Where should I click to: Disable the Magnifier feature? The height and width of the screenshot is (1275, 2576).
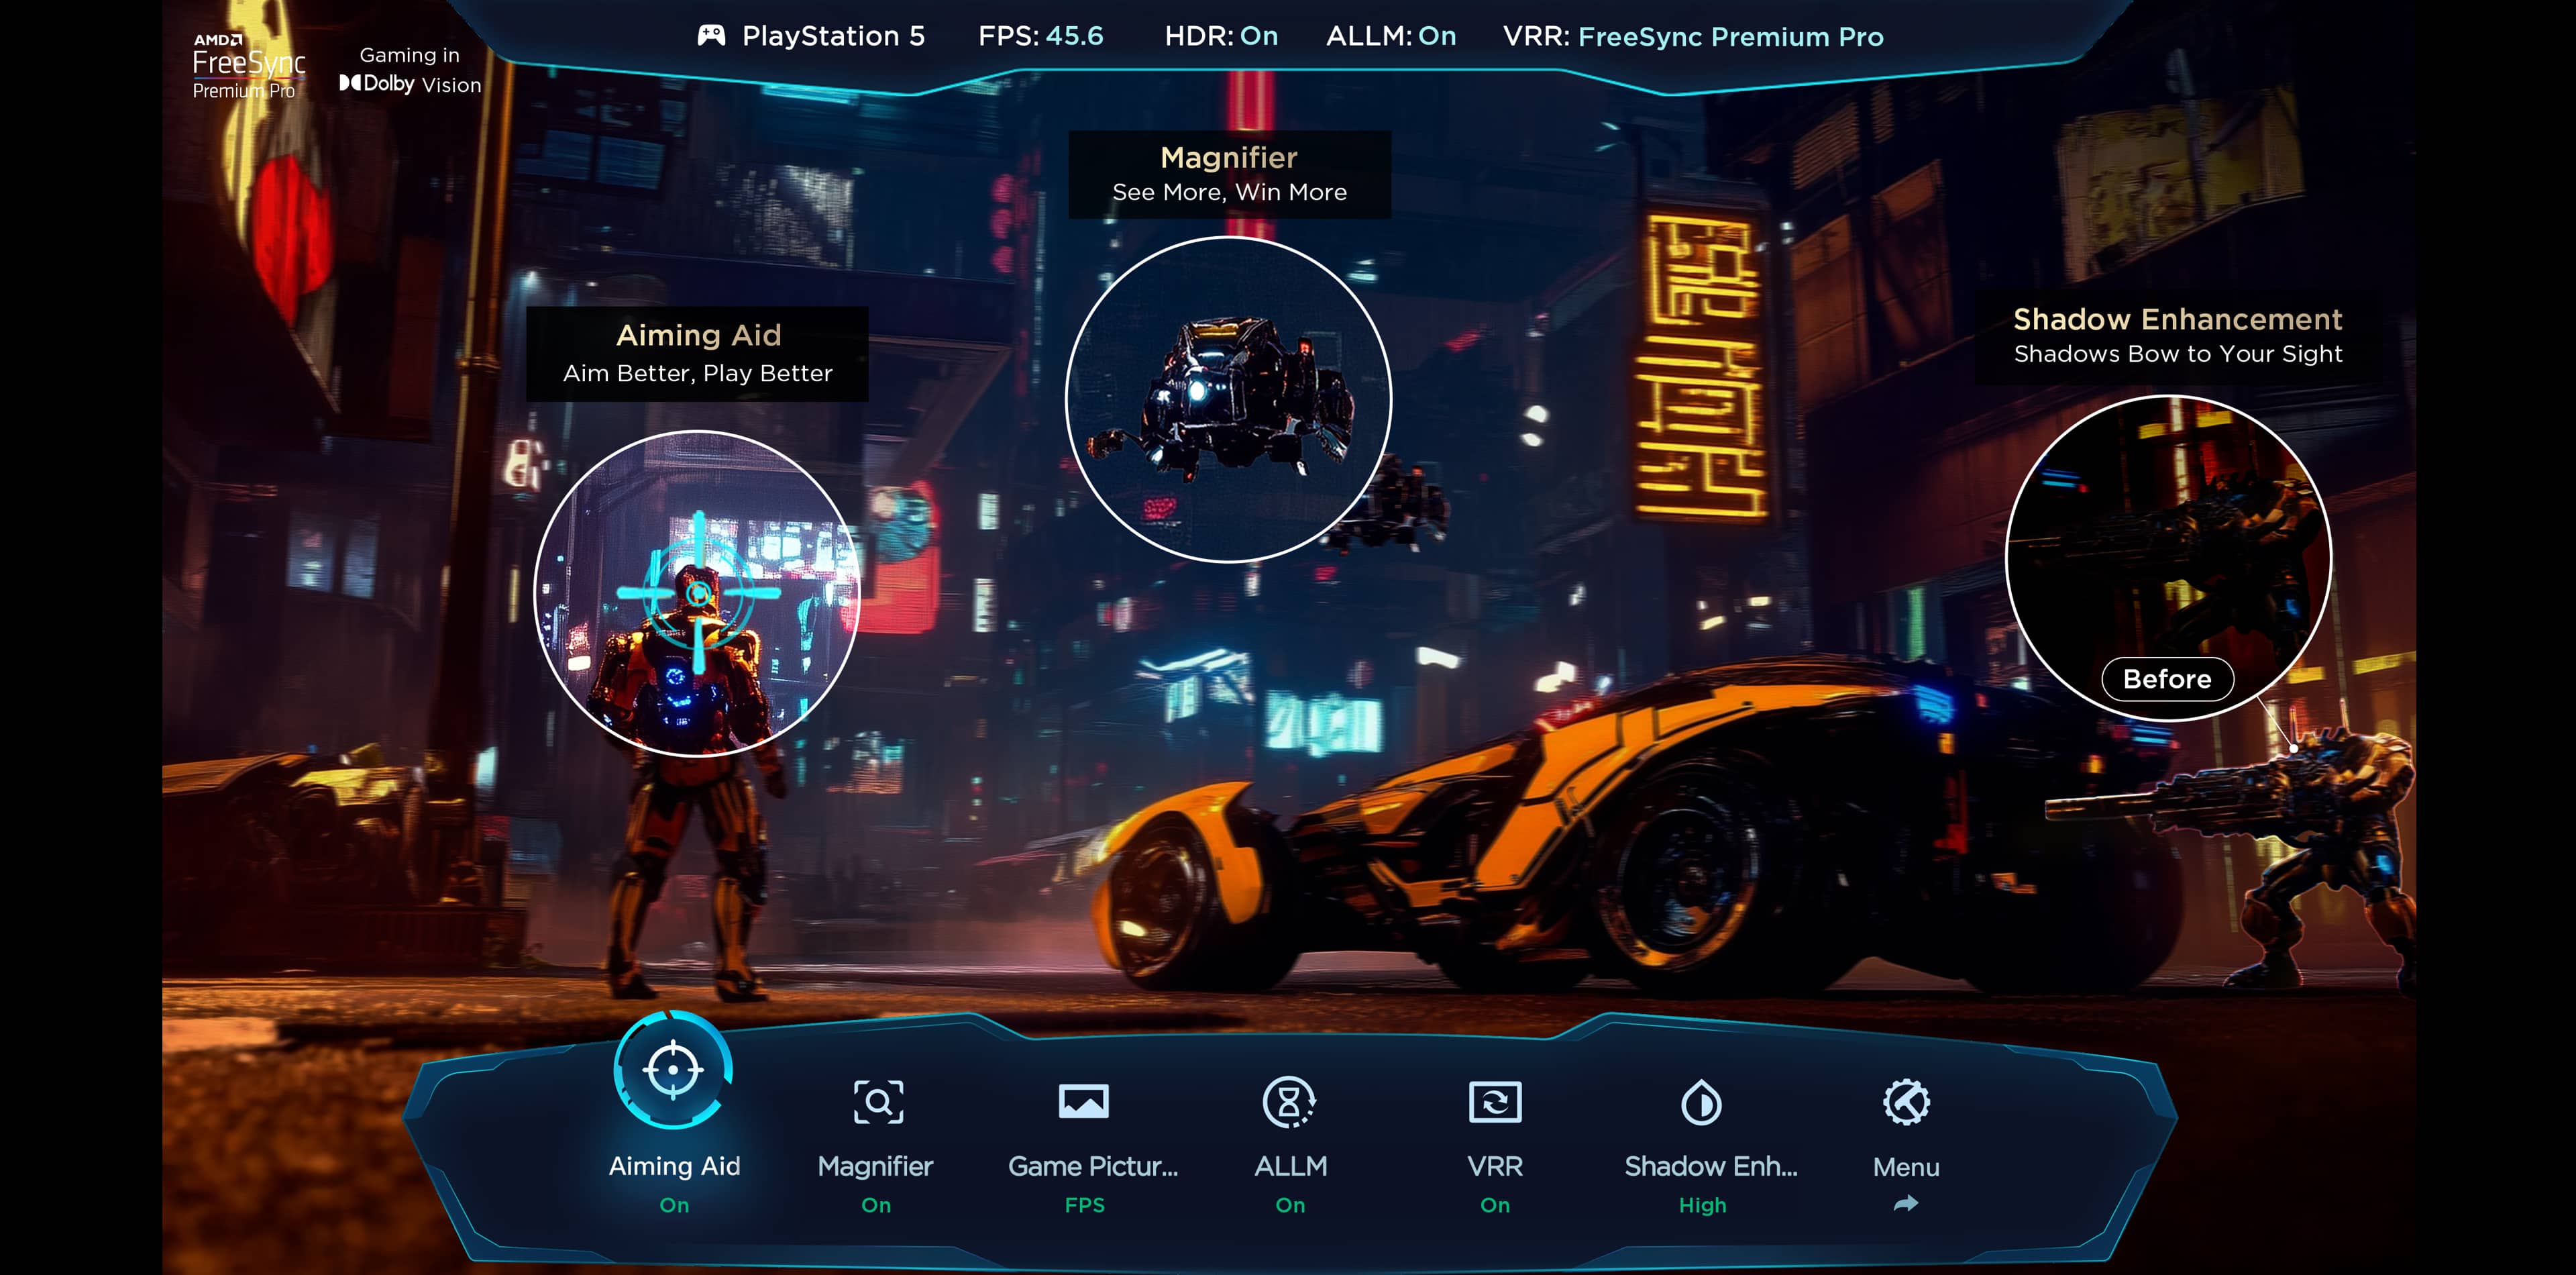(x=877, y=1205)
